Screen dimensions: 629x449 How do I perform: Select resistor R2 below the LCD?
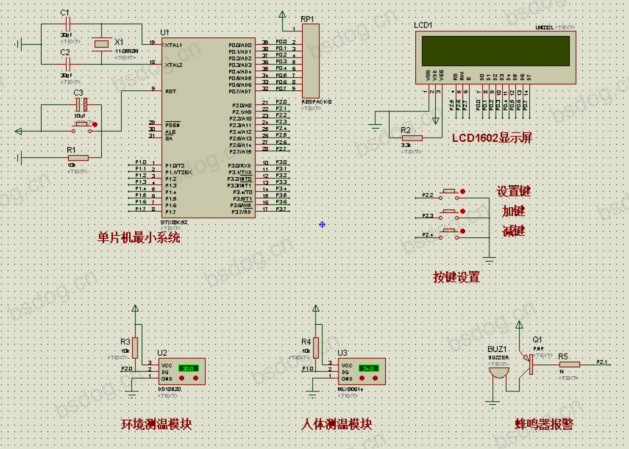[x=412, y=138]
